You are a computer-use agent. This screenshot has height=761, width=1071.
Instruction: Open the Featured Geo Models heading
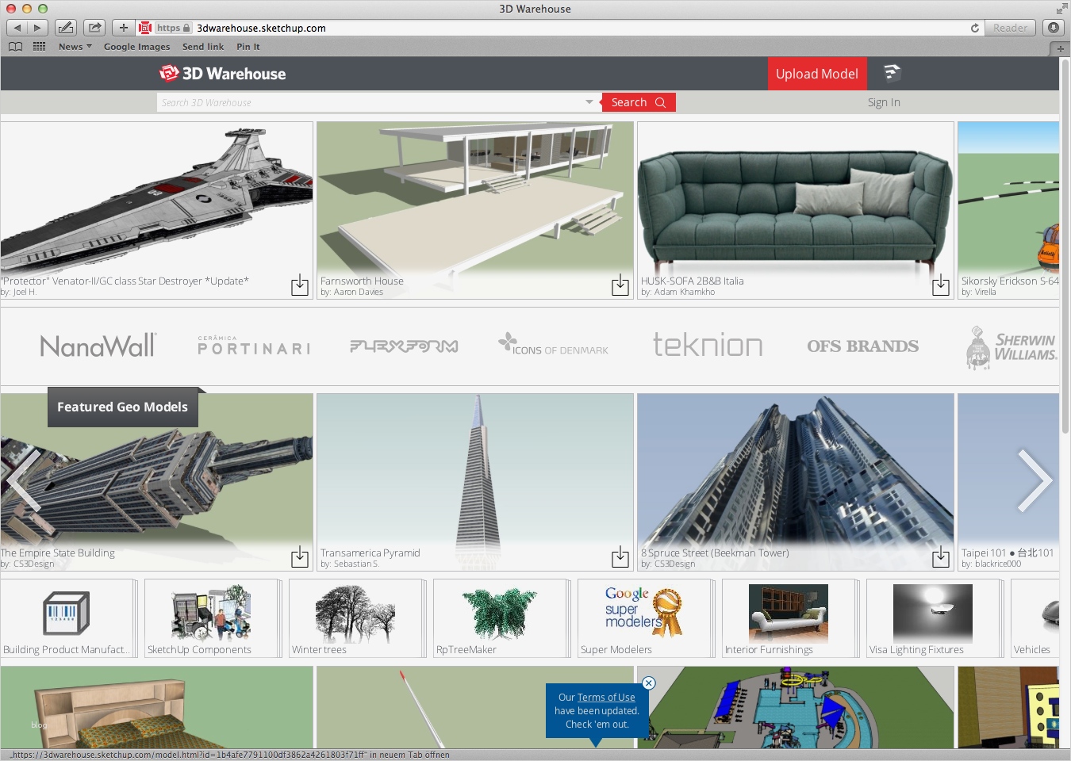(123, 407)
